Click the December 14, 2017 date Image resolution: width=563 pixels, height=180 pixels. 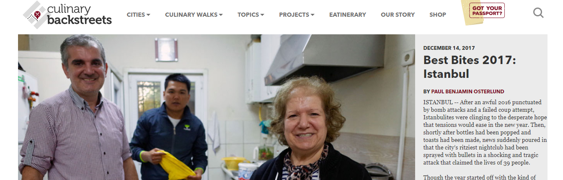(449, 48)
